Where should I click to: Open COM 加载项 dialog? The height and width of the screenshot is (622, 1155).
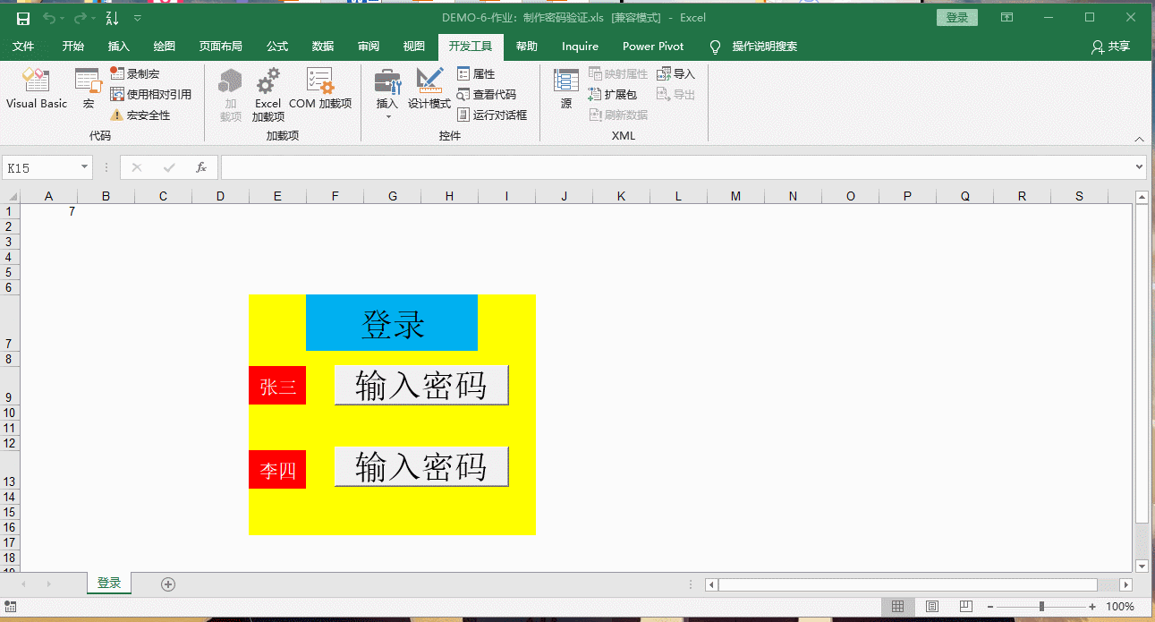[320, 89]
